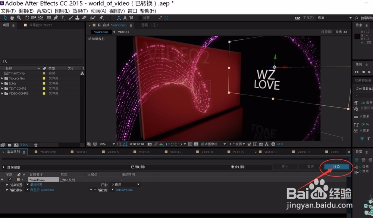Delete selected item with trash icon
The image size is (373, 218).
tap(36, 145)
